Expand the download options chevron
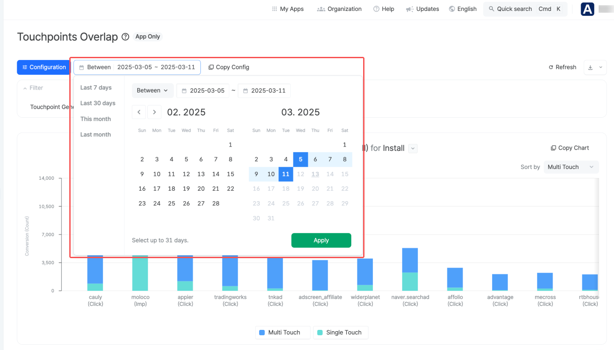This screenshot has width=614, height=350. [x=600, y=67]
